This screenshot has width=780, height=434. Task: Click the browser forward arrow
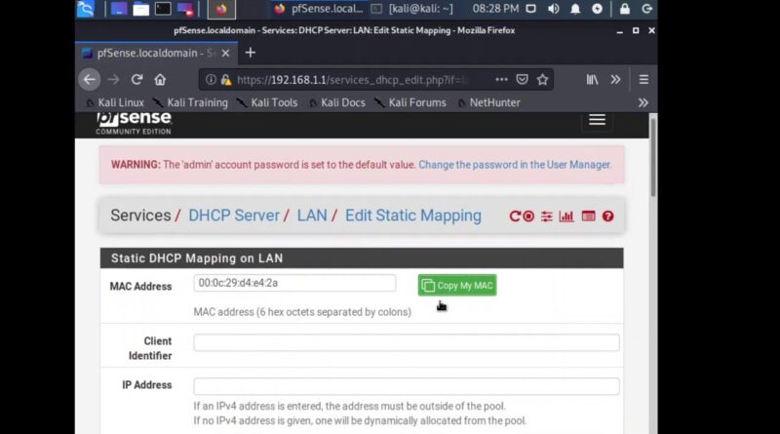click(113, 80)
